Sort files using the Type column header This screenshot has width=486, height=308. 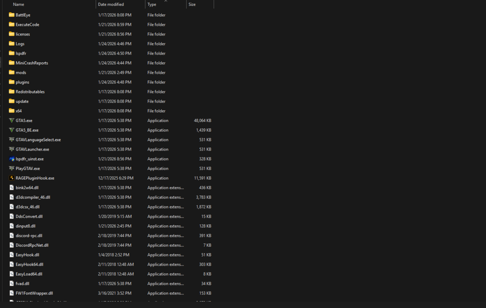click(152, 4)
